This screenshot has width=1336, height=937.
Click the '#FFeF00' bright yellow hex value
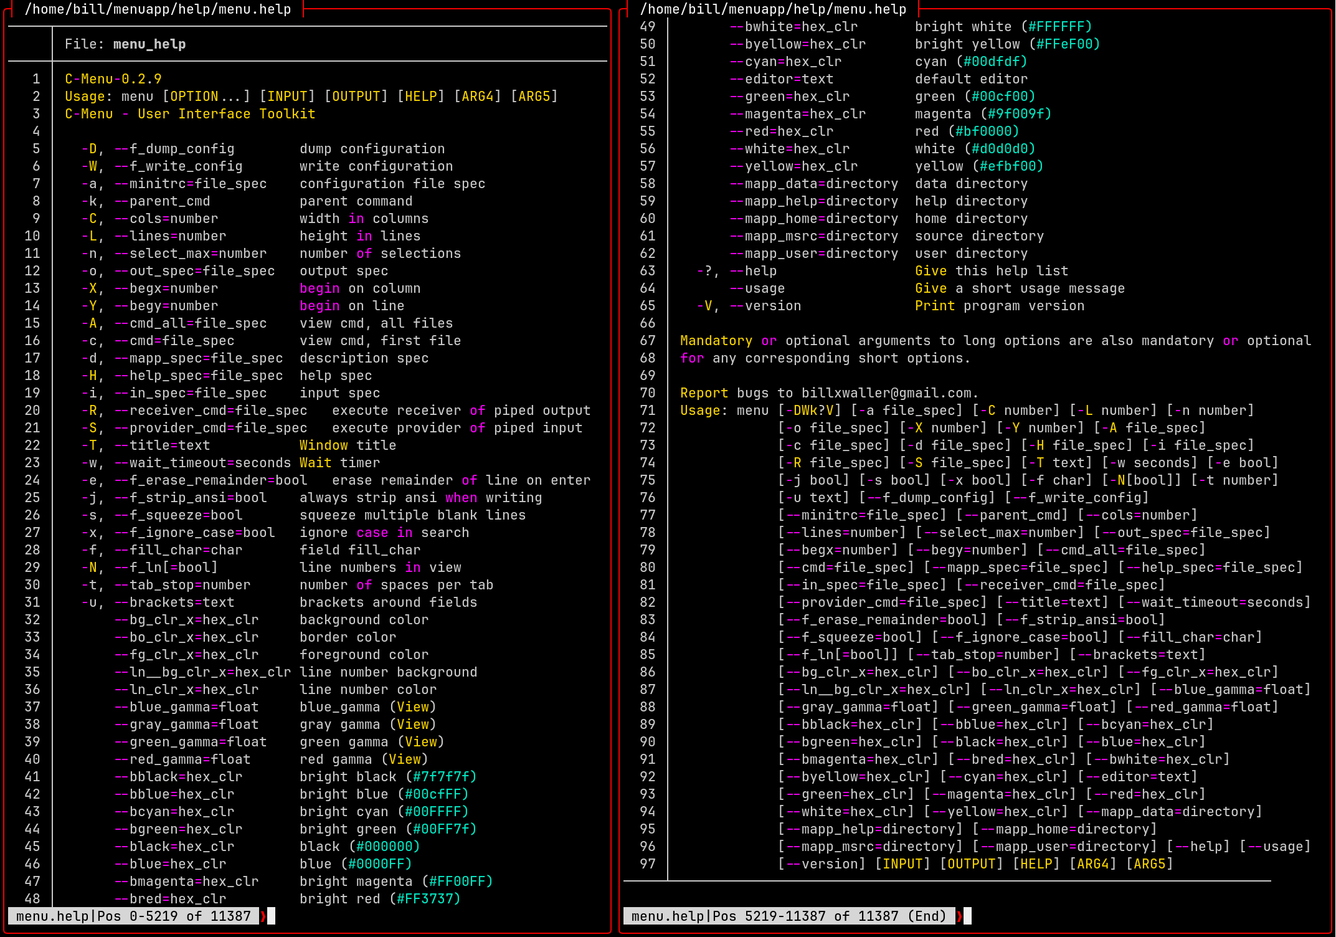(1064, 44)
